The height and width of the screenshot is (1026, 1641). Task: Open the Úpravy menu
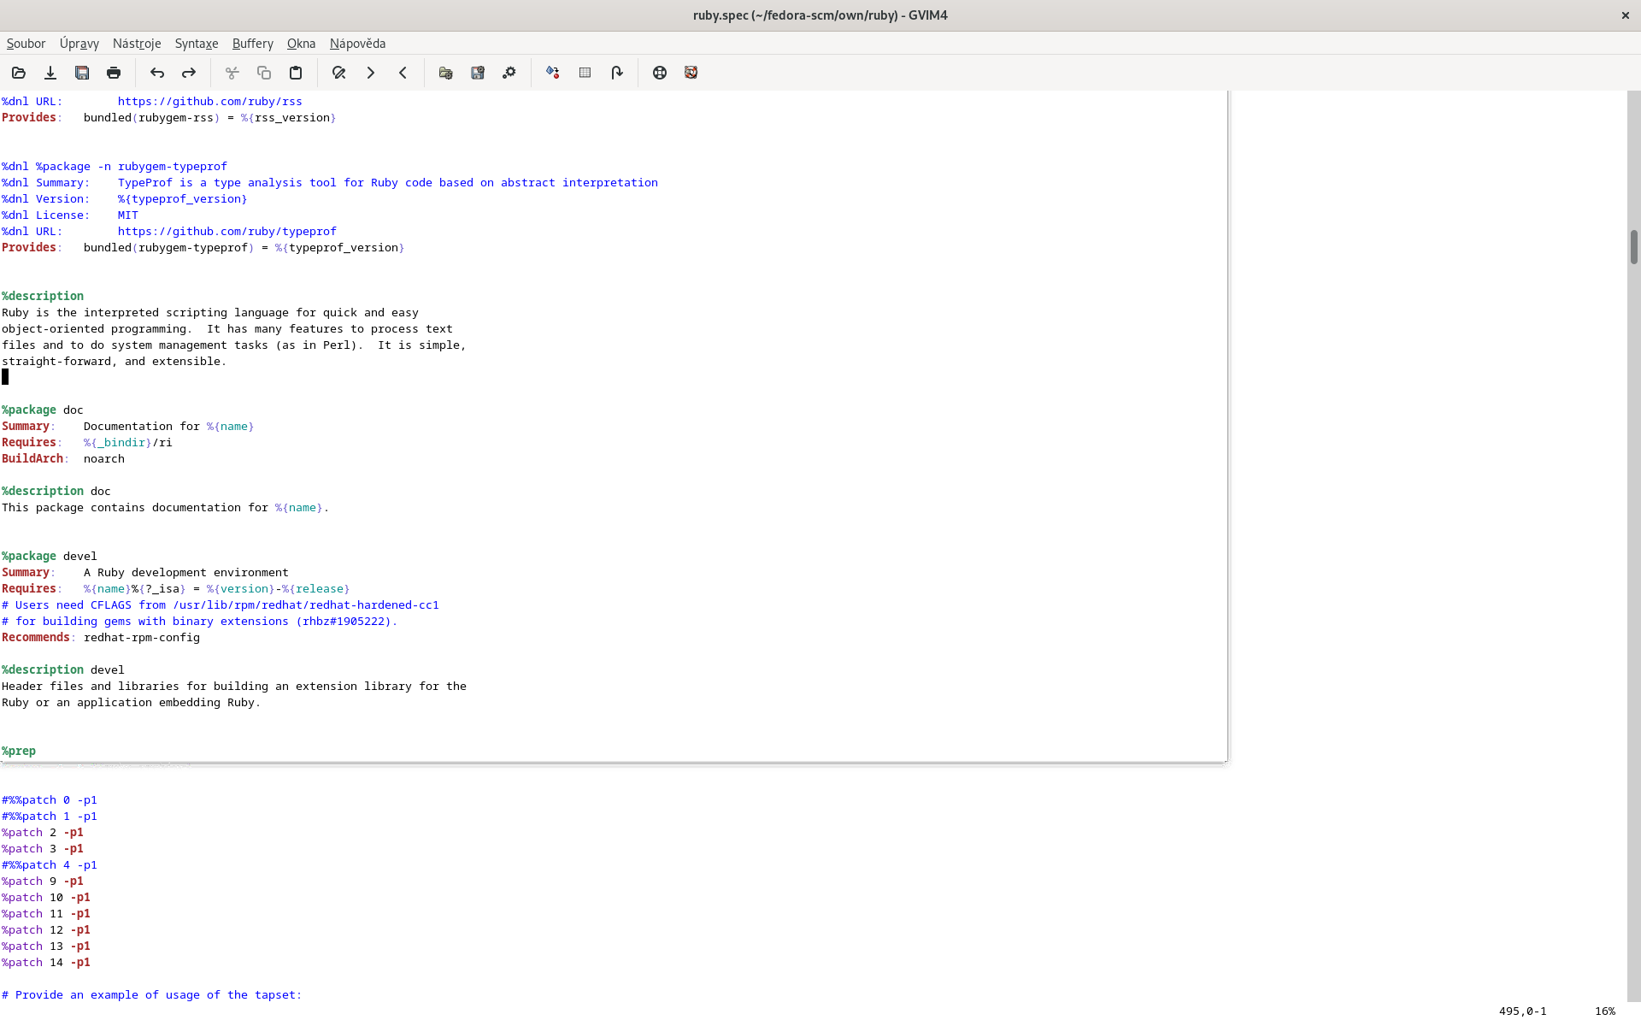click(79, 44)
